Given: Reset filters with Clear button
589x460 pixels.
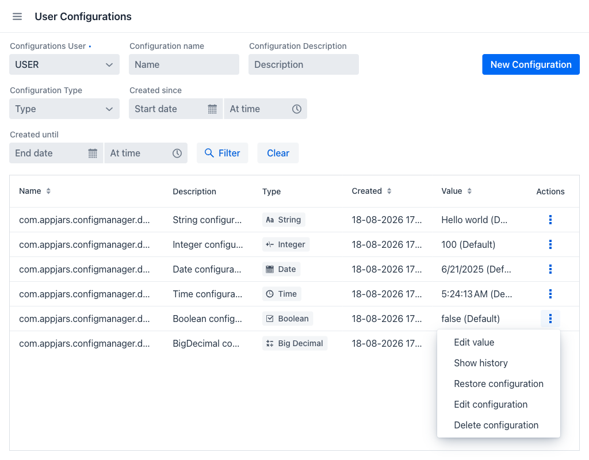Looking at the screenshot, I should coord(278,153).
